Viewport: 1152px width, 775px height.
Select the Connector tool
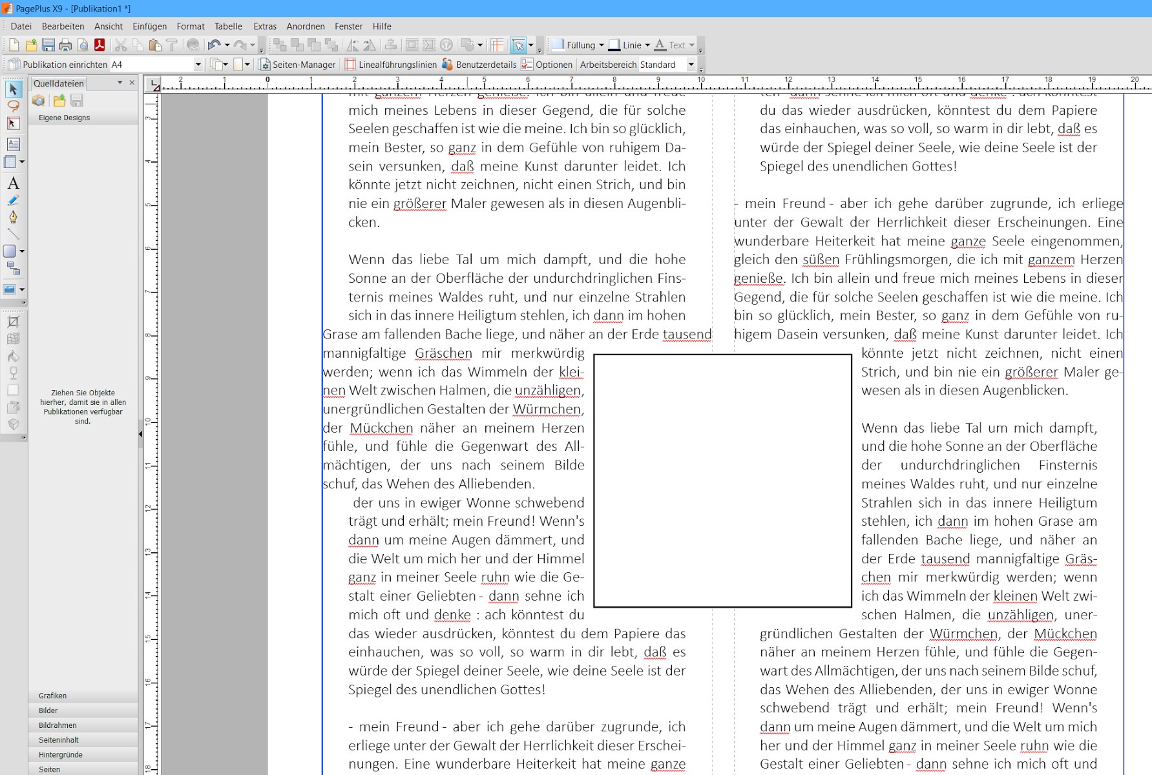tap(13, 268)
